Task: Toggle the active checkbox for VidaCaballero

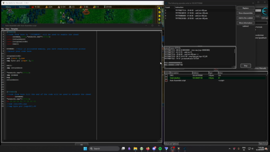Action: [x=166, y=78]
